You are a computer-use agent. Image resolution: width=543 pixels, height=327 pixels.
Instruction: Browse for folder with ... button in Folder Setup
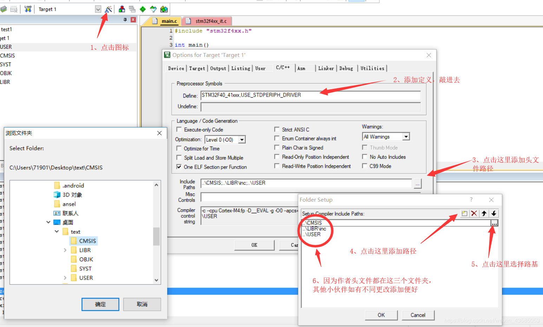click(494, 223)
